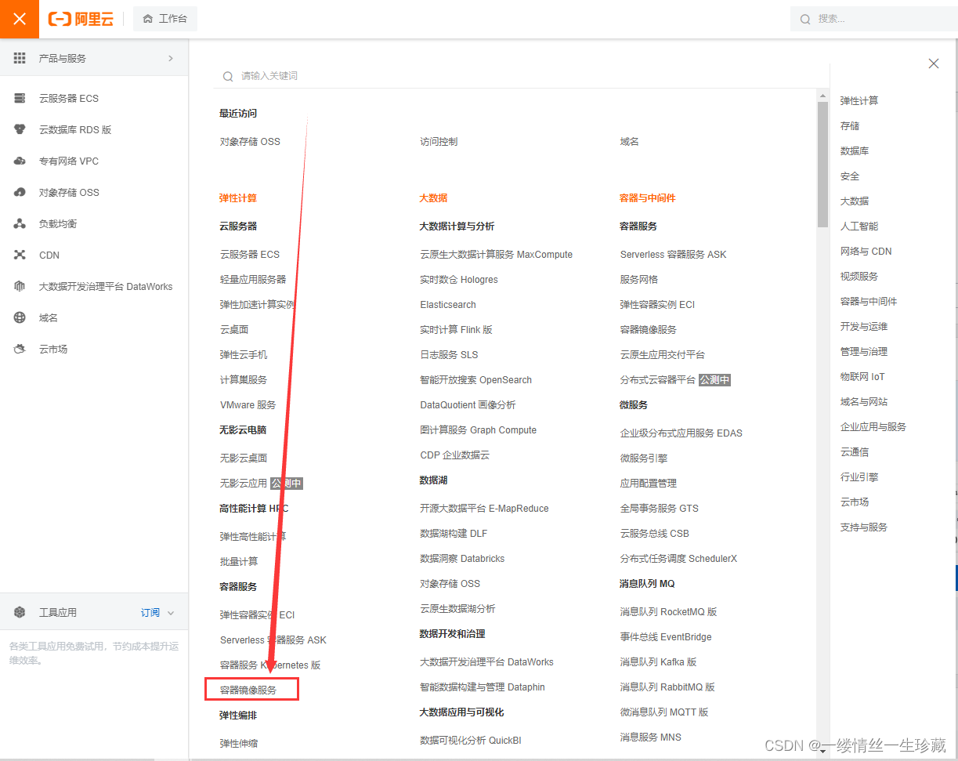Click the 专有网络 VPC cloud icon
The height and width of the screenshot is (761, 958).
(20, 161)
